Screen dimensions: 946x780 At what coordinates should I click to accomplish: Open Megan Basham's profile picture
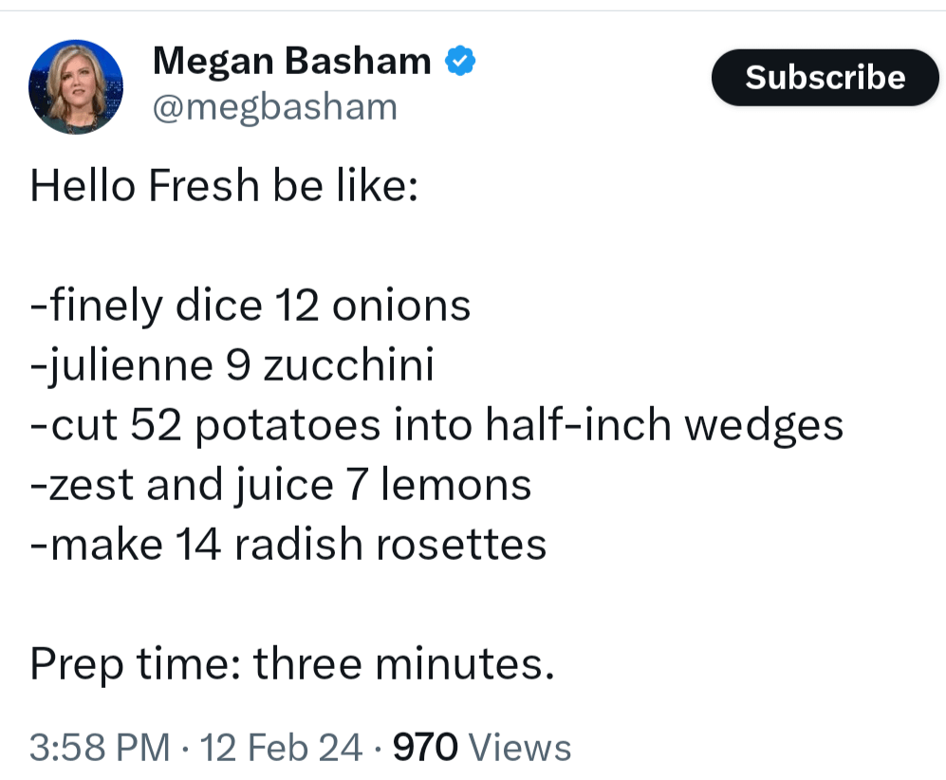click(x=76, y=87)
